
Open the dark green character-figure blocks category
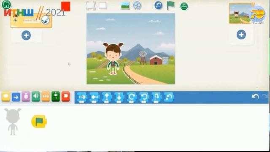[x=56, y=96]
